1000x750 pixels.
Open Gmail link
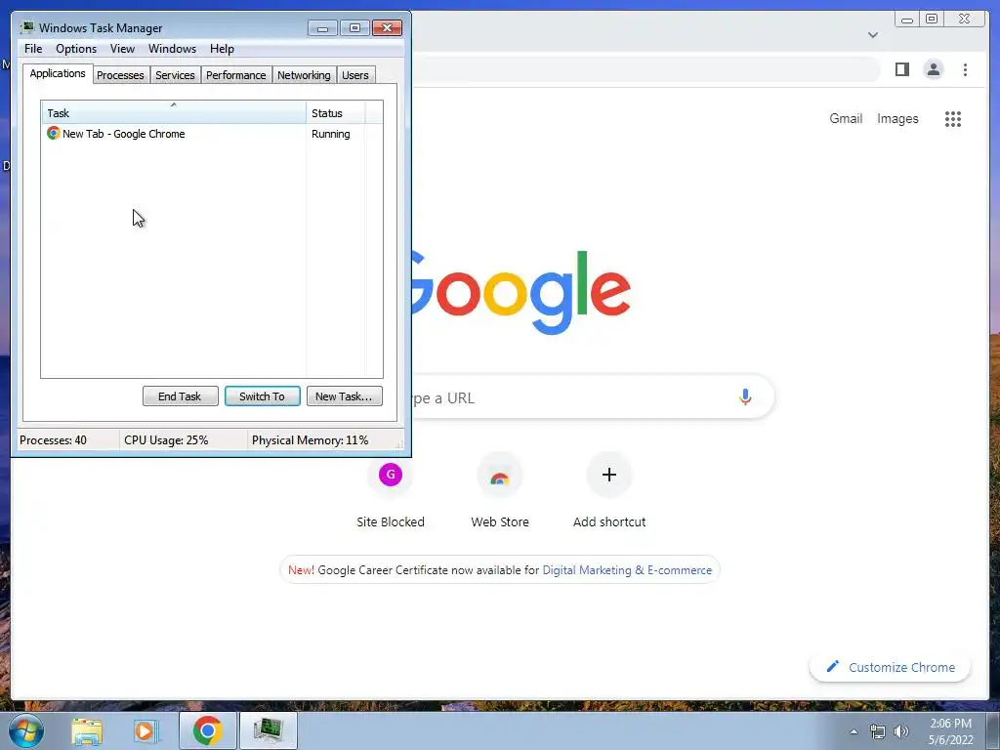pyautogui.click(x=846, y=118)
